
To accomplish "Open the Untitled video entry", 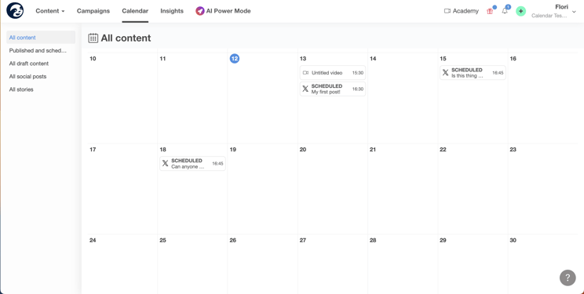I will (333, 73).
